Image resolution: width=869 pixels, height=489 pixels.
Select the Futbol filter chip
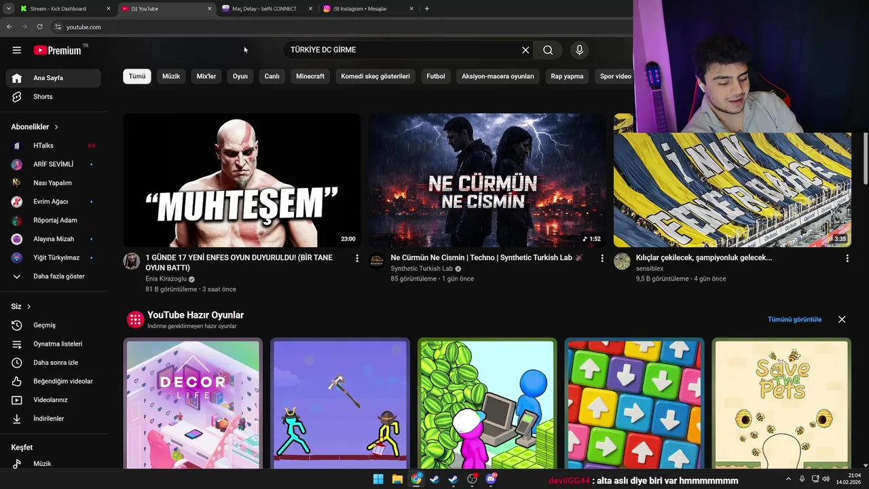[436, 76]
